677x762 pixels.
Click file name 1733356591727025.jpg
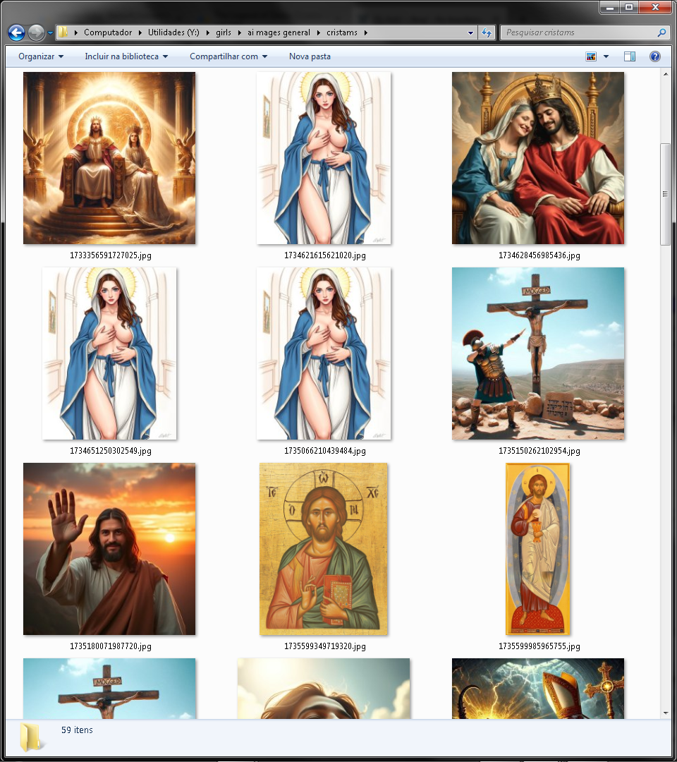coord(111,255)
